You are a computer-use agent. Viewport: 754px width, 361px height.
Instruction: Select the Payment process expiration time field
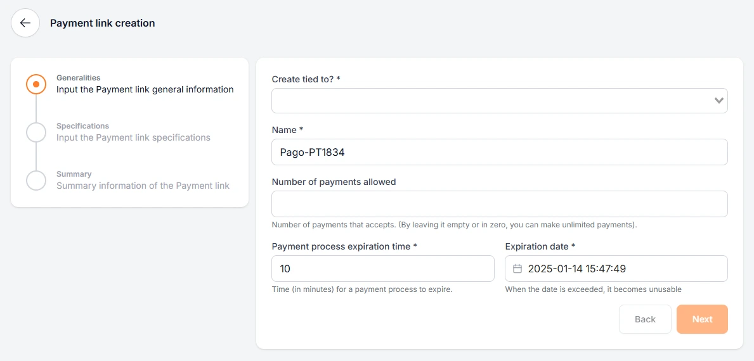coord(382,269)
